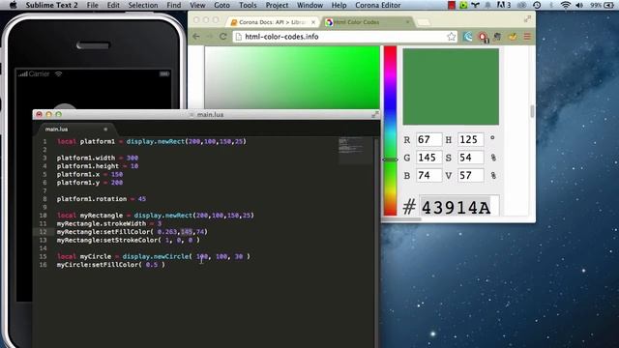Click the H value field showing 125
Screen dimensions: 619x348
[x=471, y=139]
